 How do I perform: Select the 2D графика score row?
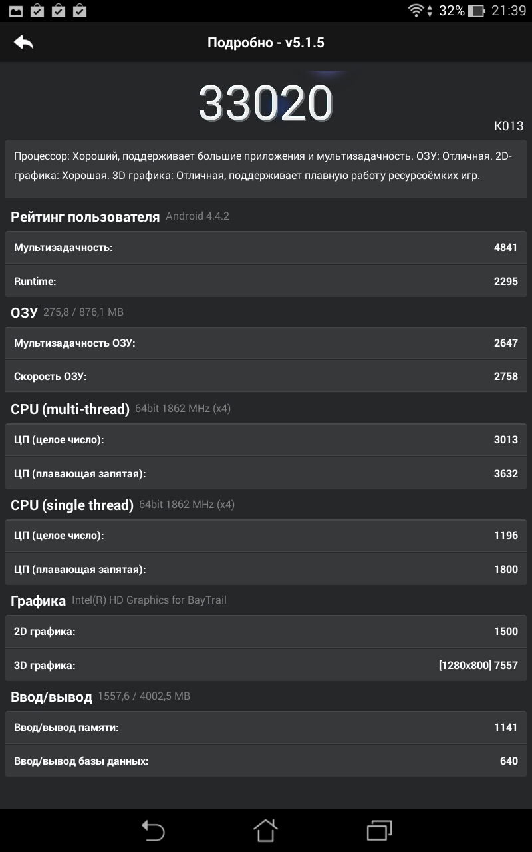[266, 632]
